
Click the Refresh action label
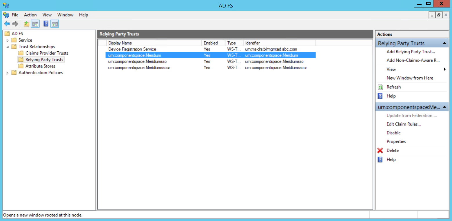[x=393, y=87]
